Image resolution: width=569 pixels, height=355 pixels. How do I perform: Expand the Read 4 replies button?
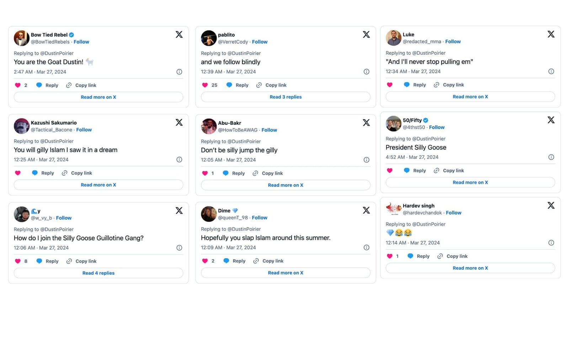99,273
